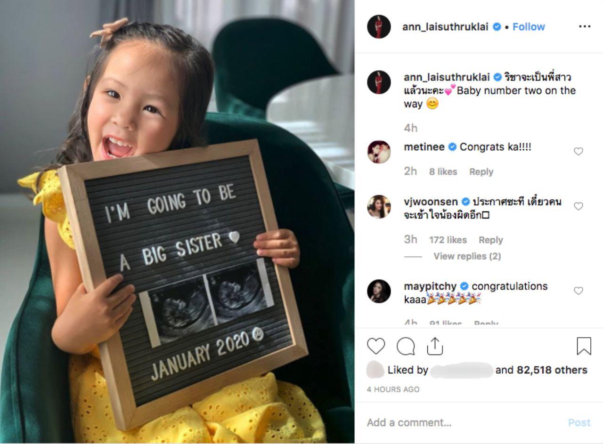Show 172 likes on vjwoonsen's comment
This screenshot has height=444, width=603.
[448, 240]
